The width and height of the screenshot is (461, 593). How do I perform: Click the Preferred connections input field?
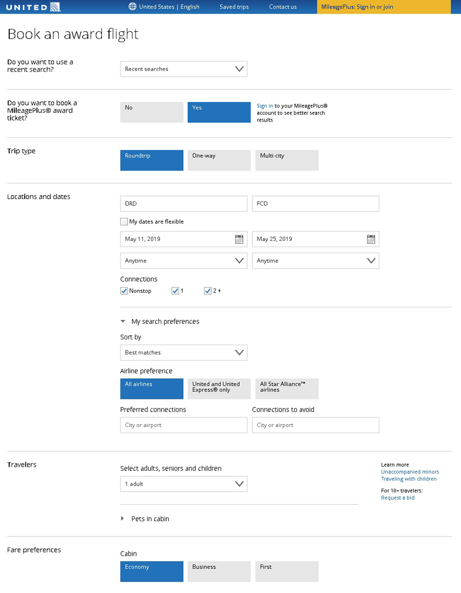pos(183,425)
